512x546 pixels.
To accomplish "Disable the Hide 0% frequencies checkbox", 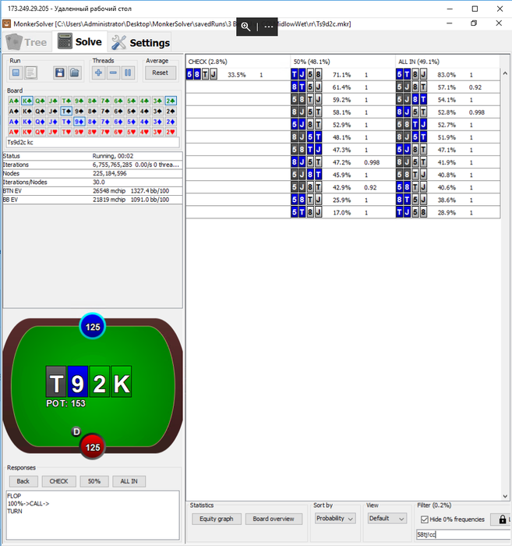I will (x=425, y=519).
